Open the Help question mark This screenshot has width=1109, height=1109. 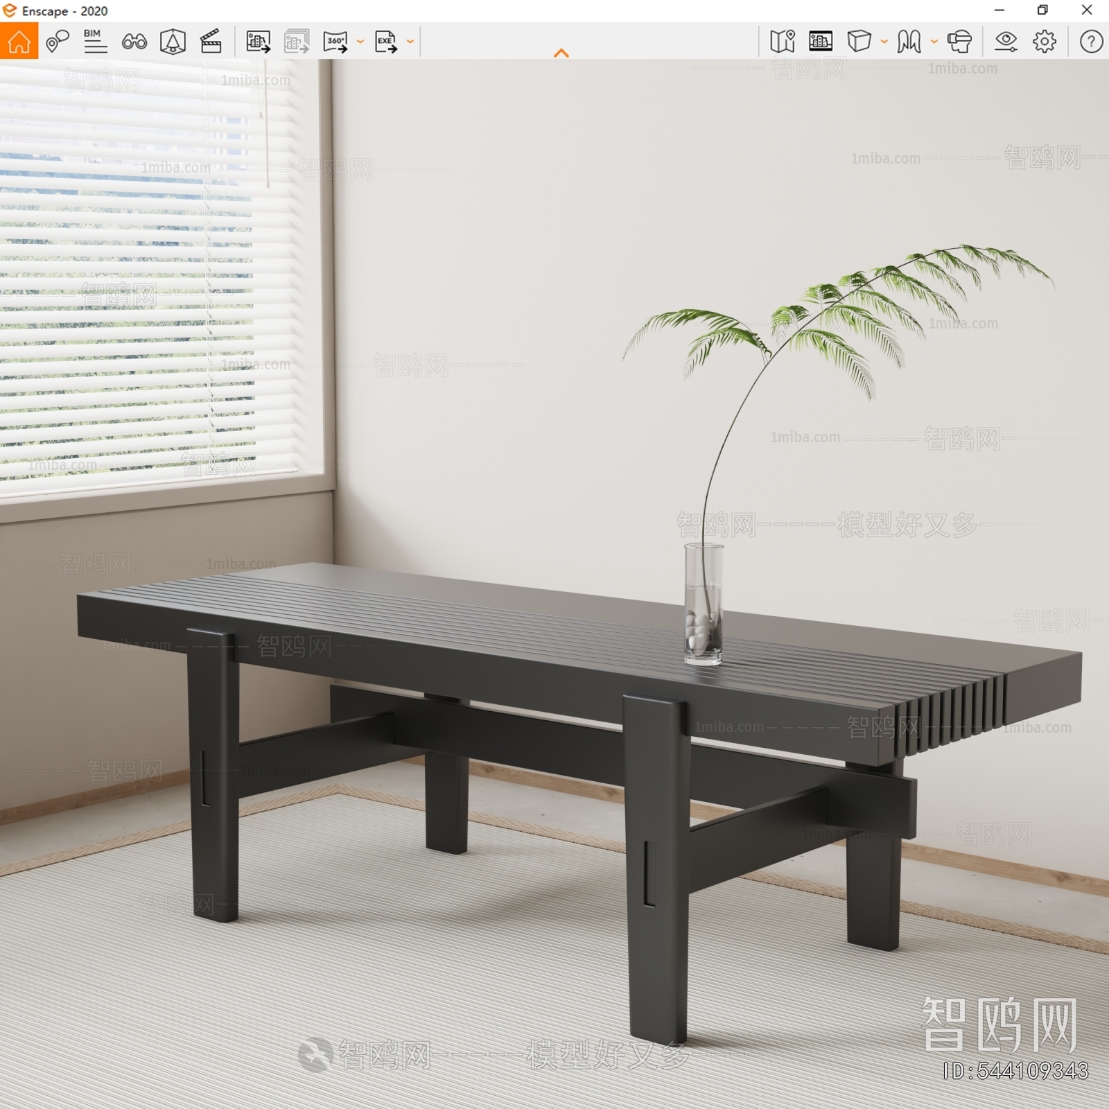point(1091,42)
